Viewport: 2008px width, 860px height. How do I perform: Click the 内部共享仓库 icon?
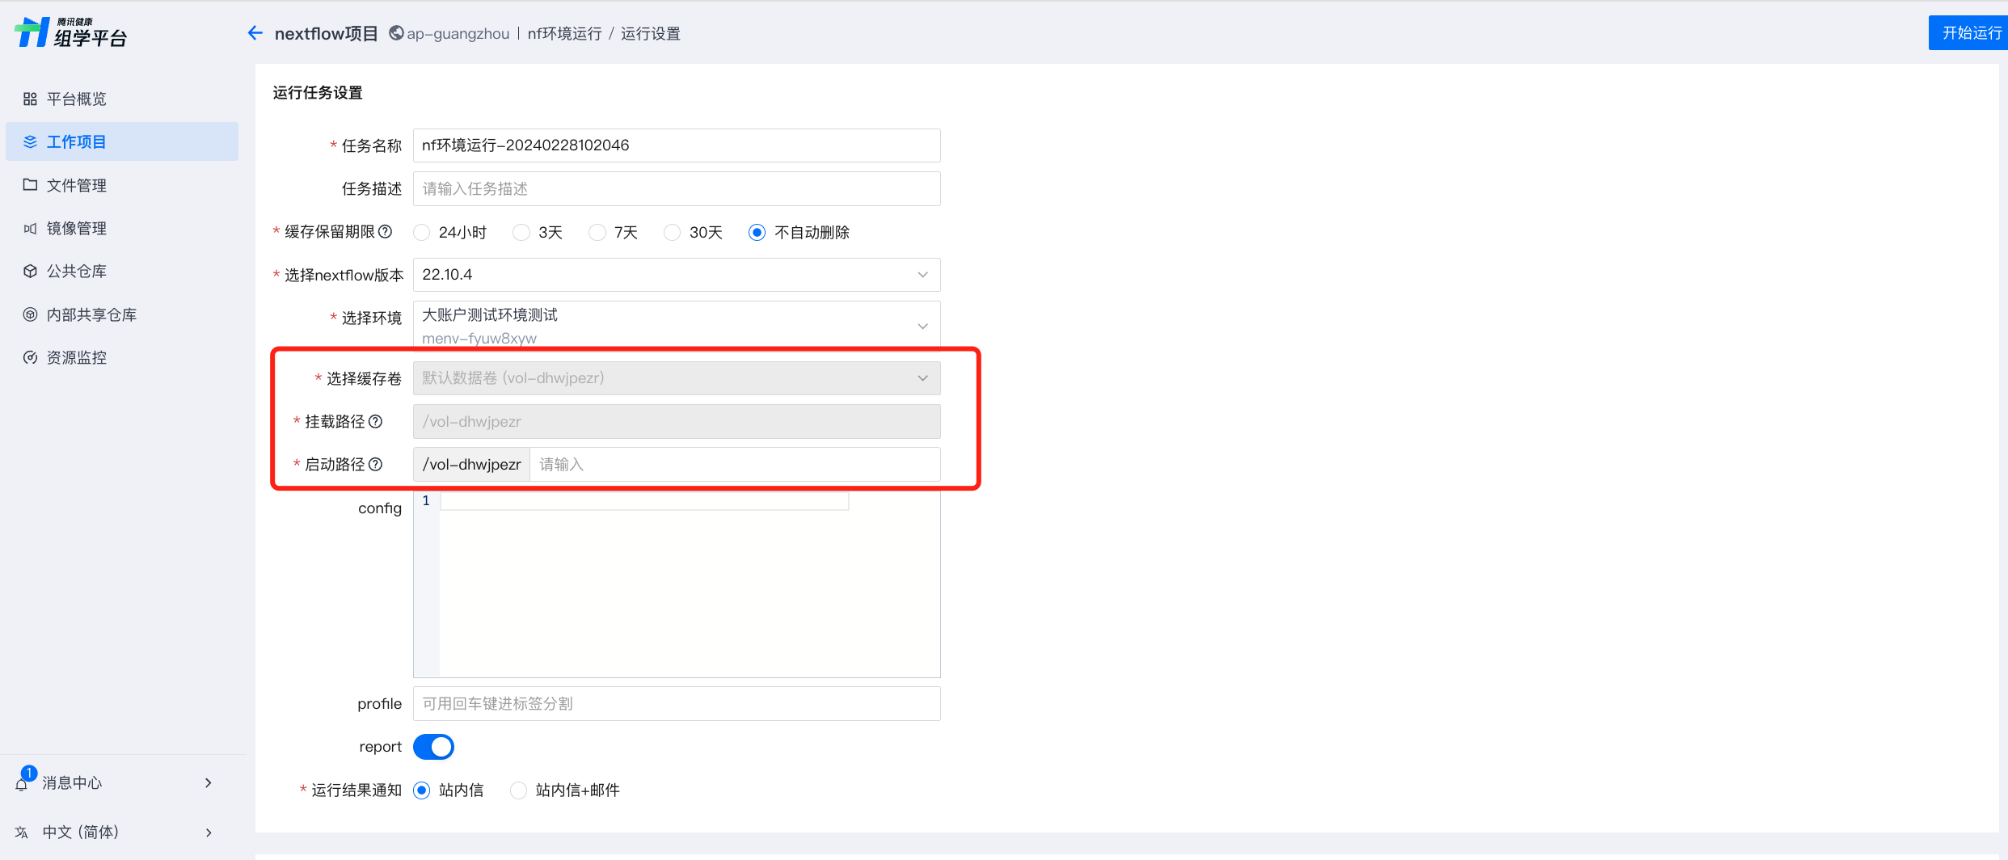pos(30,314)
